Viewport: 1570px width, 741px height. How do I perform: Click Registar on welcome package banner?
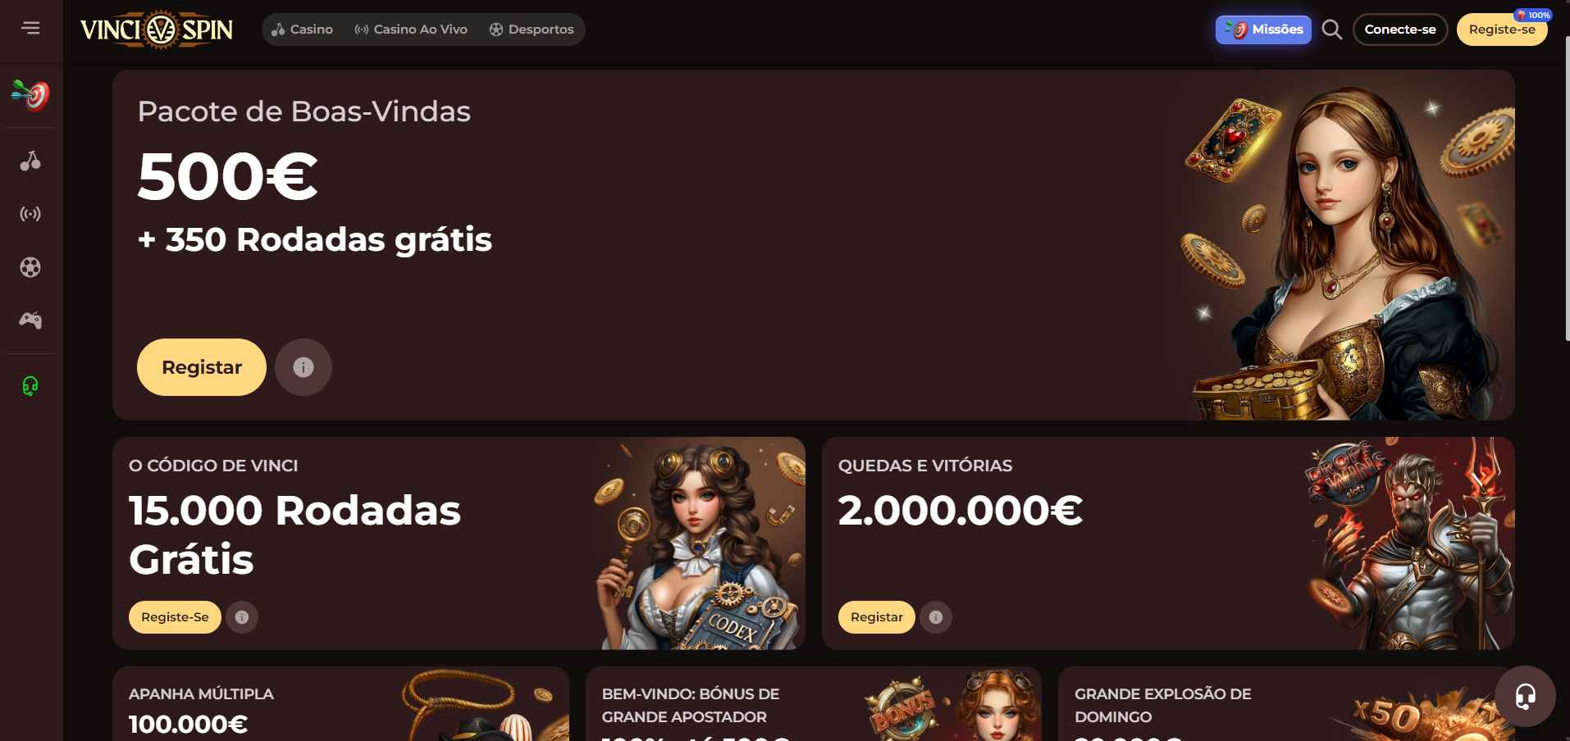tap(202, 367)
